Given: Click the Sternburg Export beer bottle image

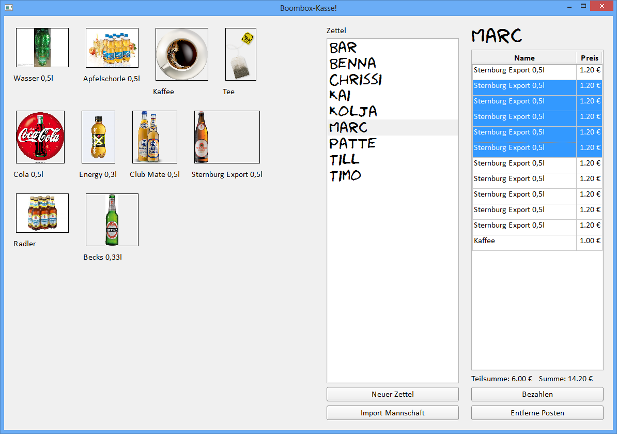Looking at the screenshot, I should pos(227,137).
